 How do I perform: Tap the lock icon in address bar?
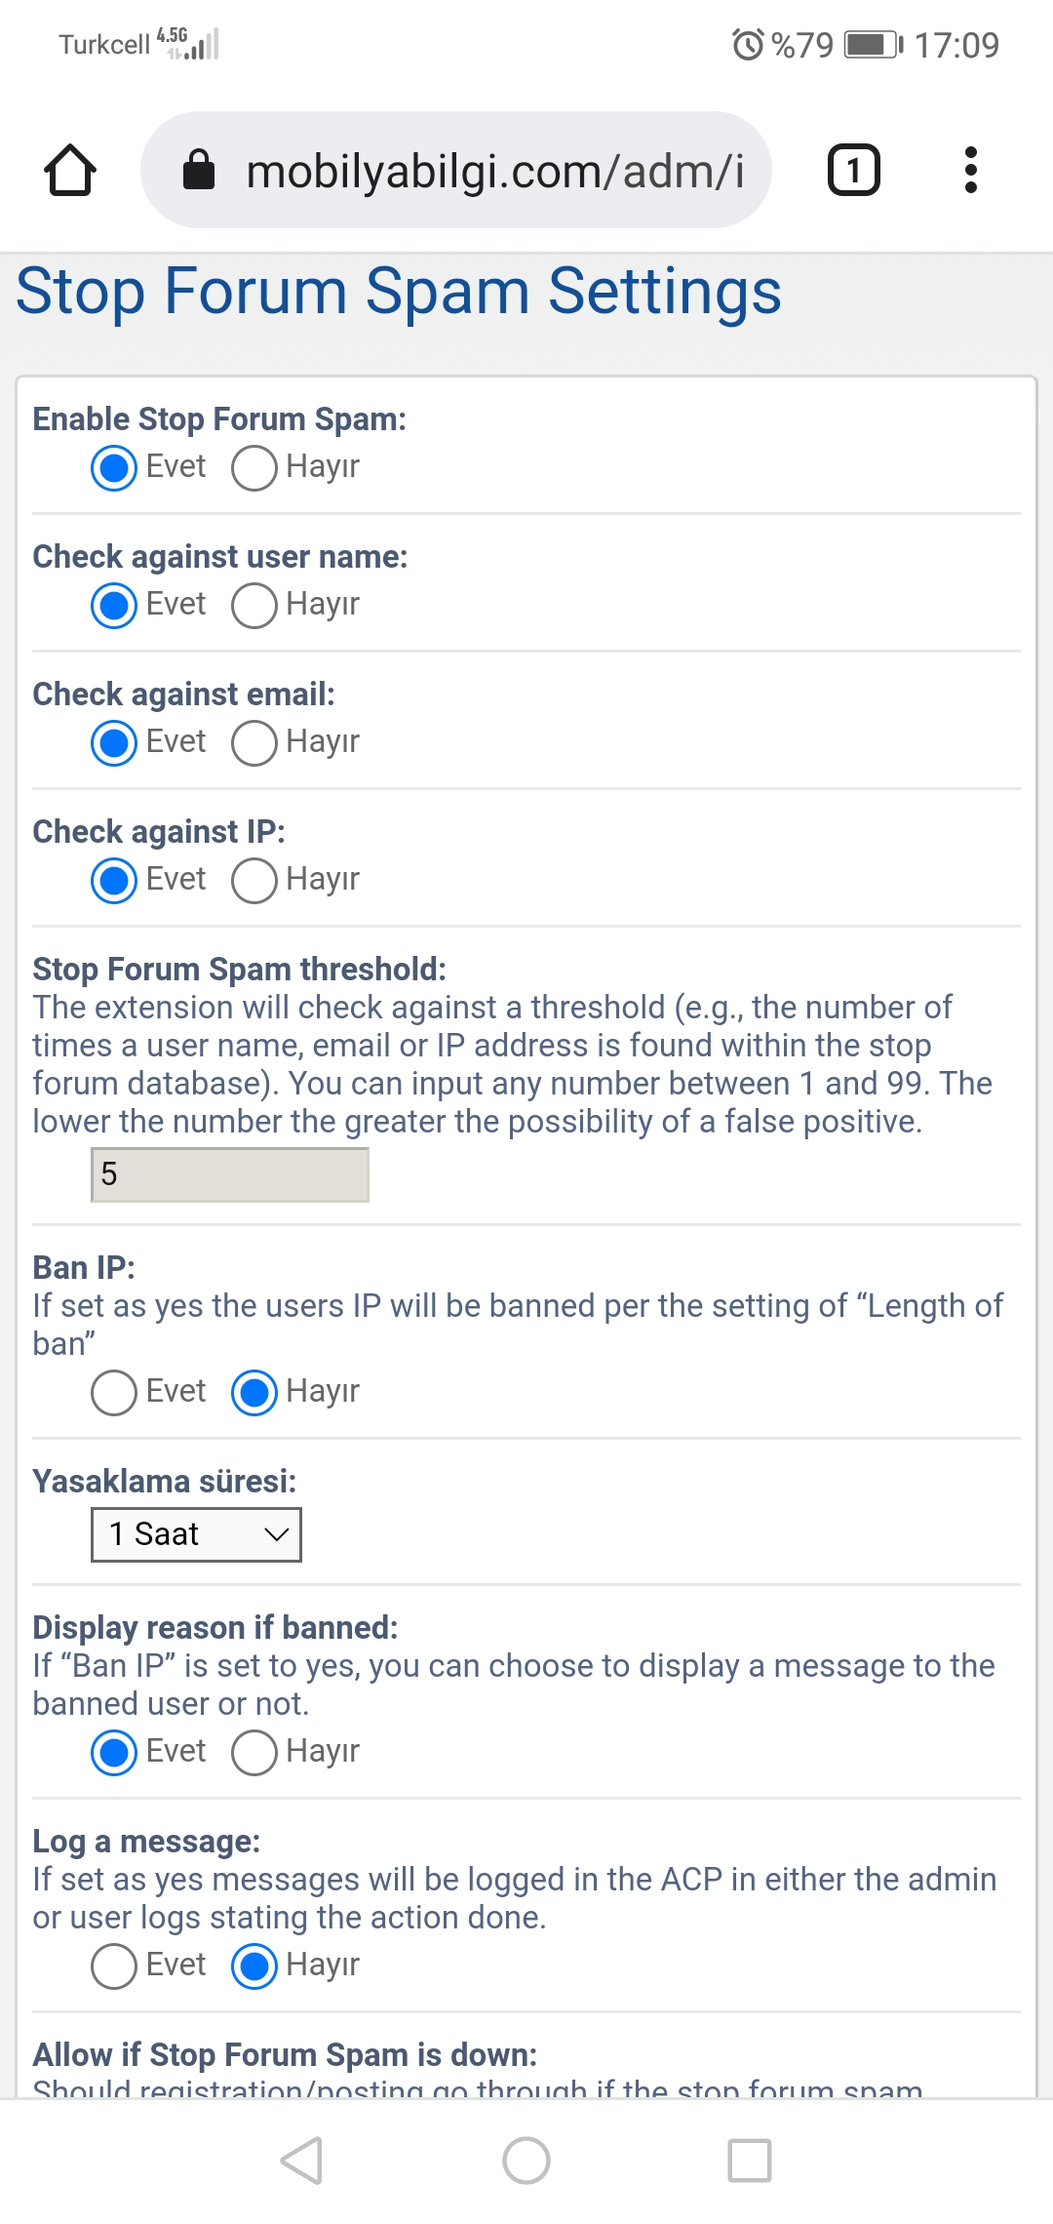(x=199, y=169)
